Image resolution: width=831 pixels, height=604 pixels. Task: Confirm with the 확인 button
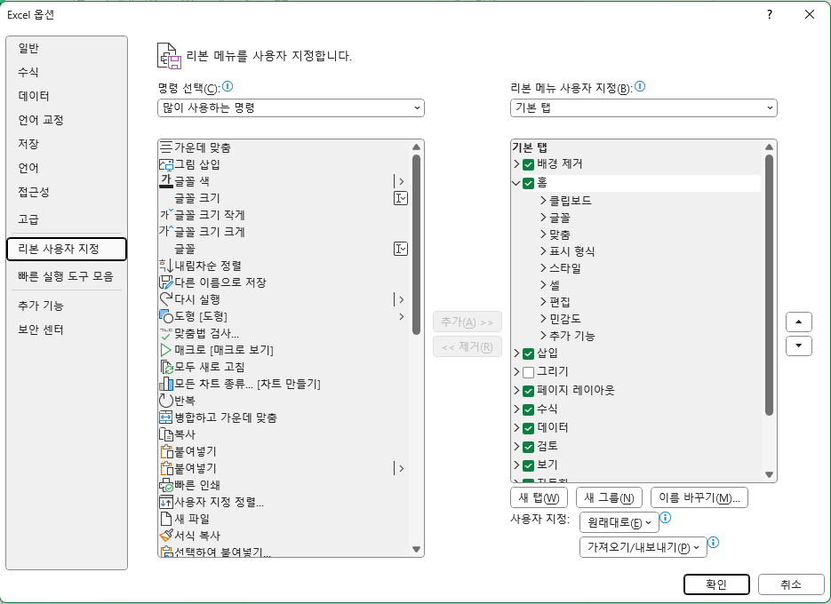716,584
